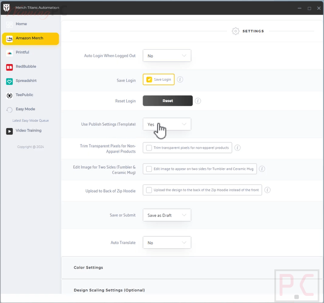Click the Settings heading text
The height and width of the screenshot is (303, 324).
pyautogui.click(x=253, y=31)
